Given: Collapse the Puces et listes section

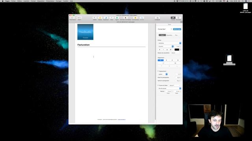Looking at the screenshot, I should coord(158,85).
